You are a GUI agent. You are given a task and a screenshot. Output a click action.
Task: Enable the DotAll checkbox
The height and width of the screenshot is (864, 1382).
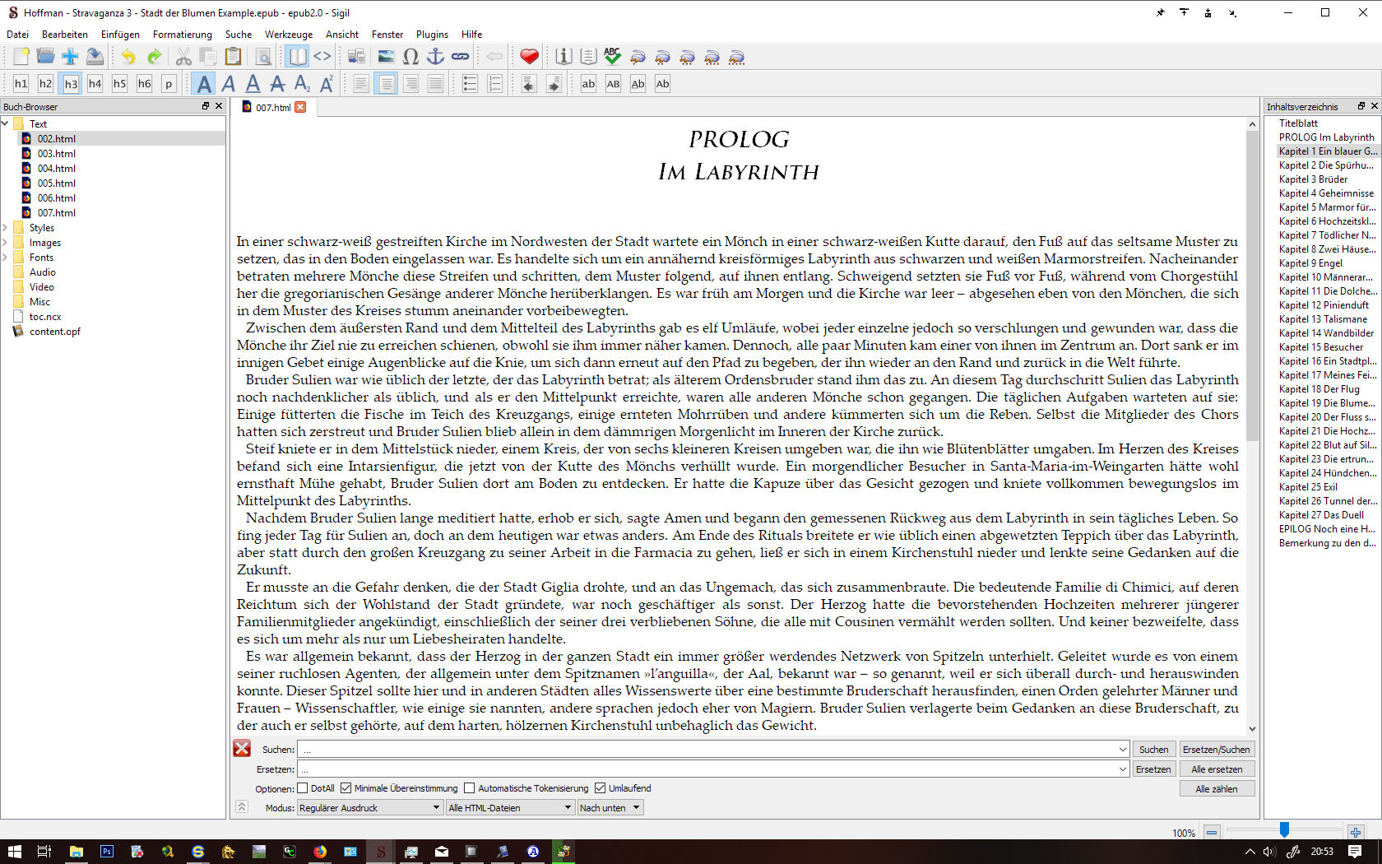(303, 788)
